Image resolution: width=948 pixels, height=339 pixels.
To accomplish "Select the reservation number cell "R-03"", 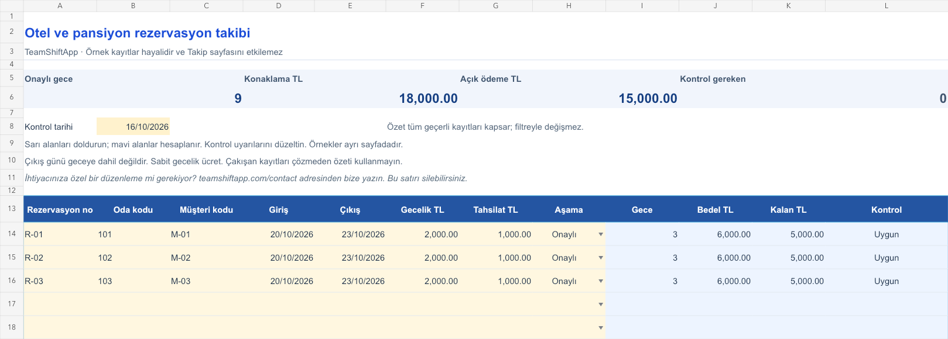I will pos(60,281).
